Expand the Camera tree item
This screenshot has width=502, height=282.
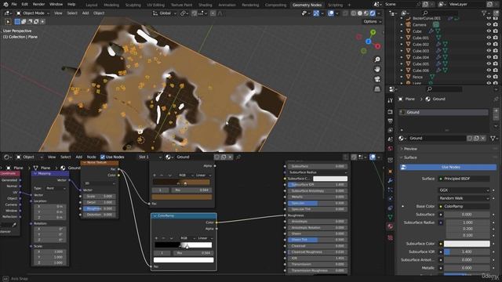click(402, 24)
